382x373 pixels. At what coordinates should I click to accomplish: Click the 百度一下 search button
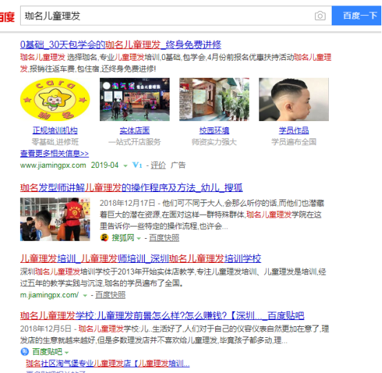point(356,16)
